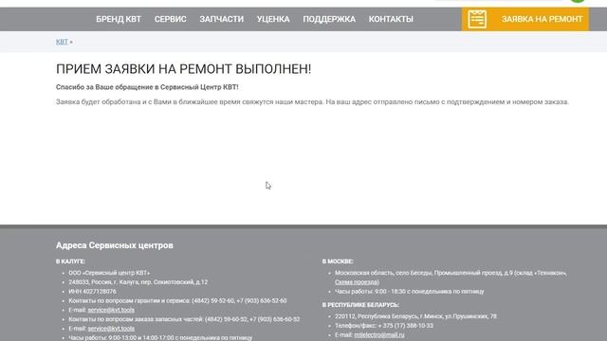This screenshot has height=341, width=607.
Task: Open the ЗАЯВКА НА РЕМОНТ text label
Action: point(542,19)
